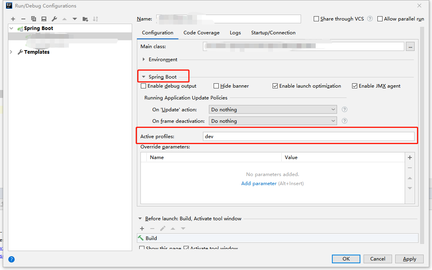Remove the before launch task
The width and height of the screenshot is (432, 270).
tap(152, 229)
